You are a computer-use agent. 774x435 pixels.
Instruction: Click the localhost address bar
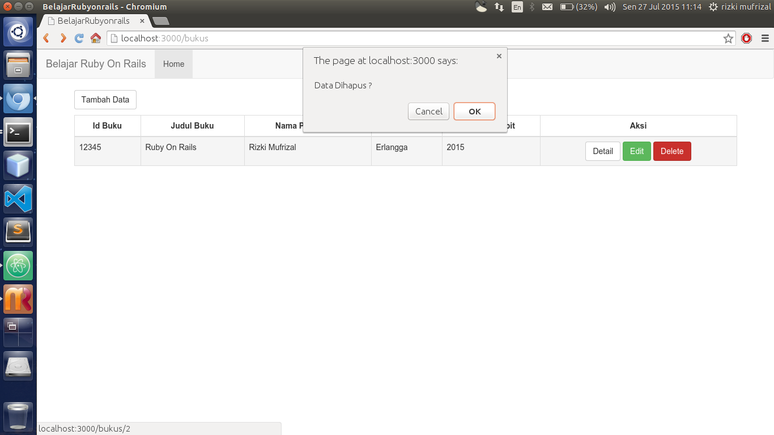coord(414,39)
